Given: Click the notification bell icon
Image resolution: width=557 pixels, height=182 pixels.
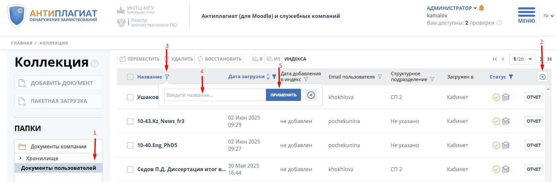Looking at the screenshot, I should pyautogui.click(x=481, y=8).
